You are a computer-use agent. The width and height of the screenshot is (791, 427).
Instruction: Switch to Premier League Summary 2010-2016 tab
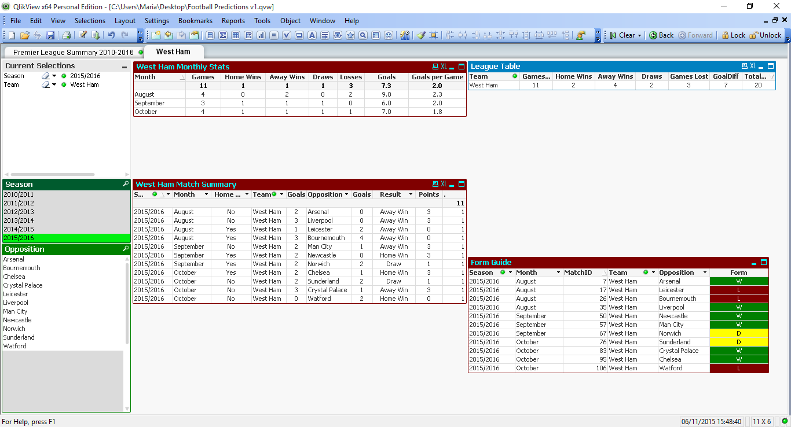[74, 52]
